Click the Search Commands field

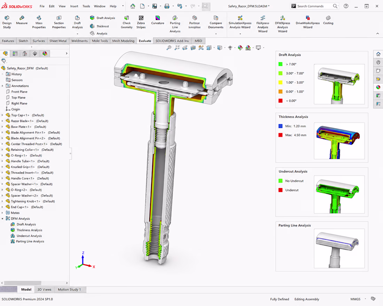(x=314, y=6)
